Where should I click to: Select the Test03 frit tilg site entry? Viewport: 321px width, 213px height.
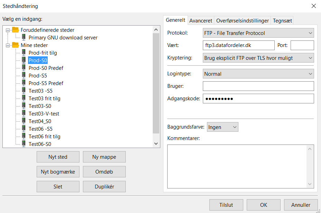pos(44,99)
